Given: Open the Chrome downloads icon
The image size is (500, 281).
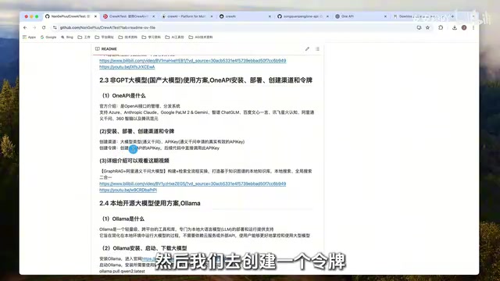Looking at the screenshot, I should pos(455,28).
